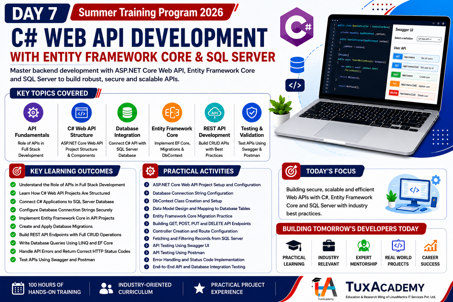Select the C# WEB API DEVELOPMENT title
This screenshot has height=302, width=453.
click(139, 38)
